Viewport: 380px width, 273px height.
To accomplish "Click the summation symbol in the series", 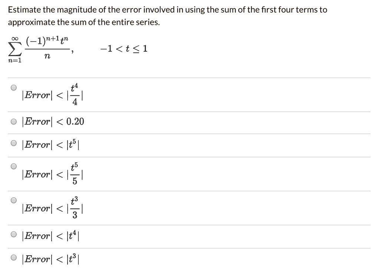I will [14, 48].
